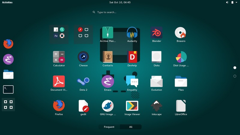Switch to the Frequent apps tab
This screenshot has width=240, height=135.
(x=109, y=127)
